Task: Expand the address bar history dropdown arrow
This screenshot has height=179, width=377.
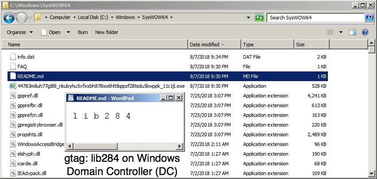Action: click(x=248, y=18)
